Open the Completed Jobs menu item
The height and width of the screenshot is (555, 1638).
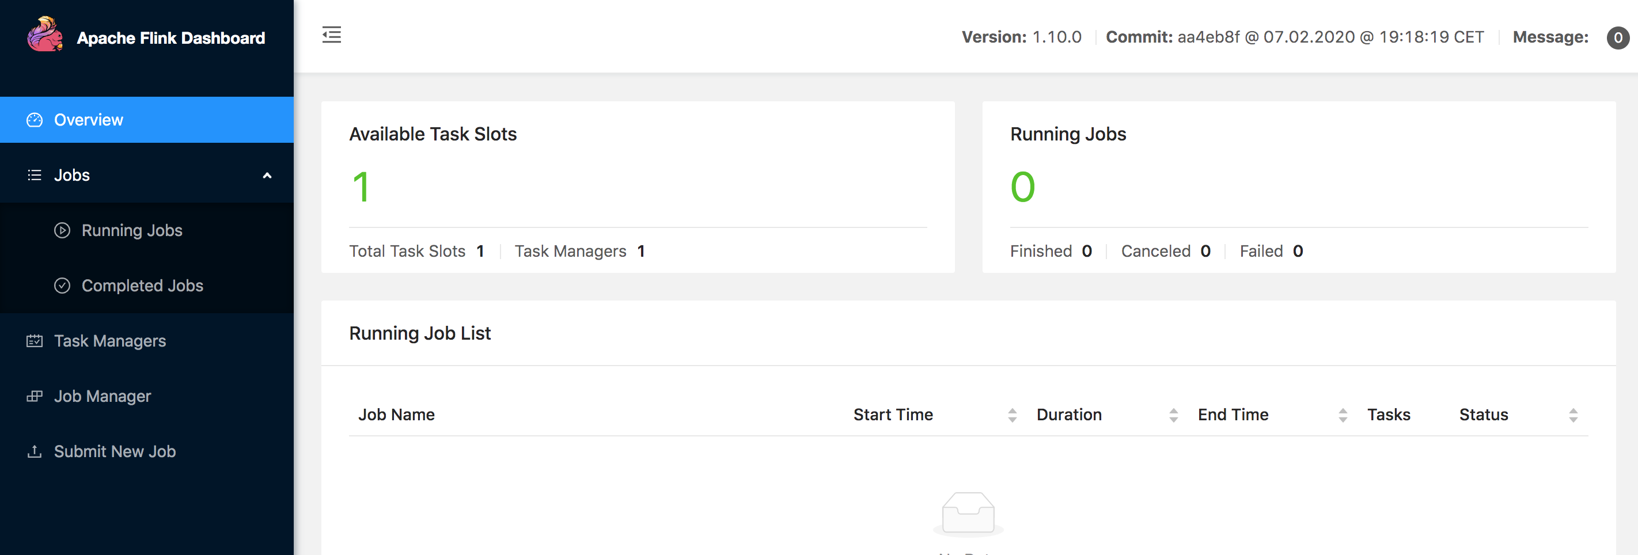coord(142,286)
